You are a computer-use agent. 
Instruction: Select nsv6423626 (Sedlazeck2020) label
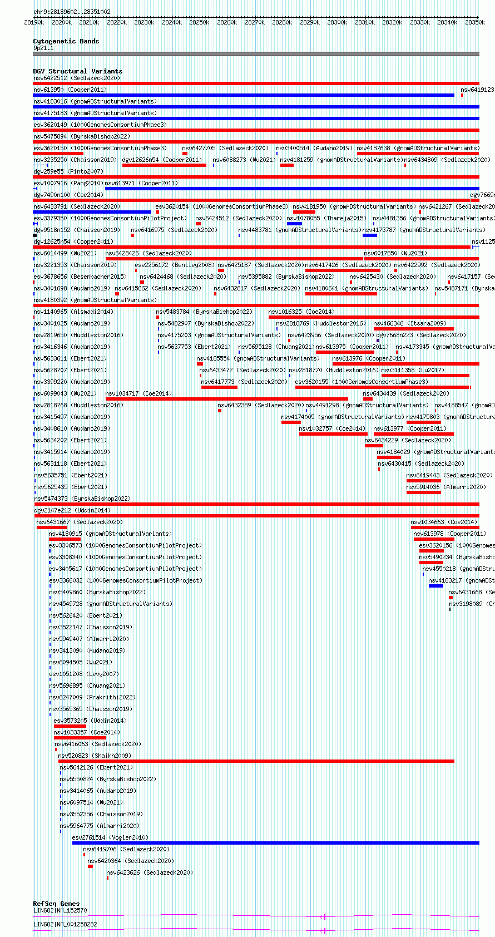pyautogui.click(x=150, y=872)
